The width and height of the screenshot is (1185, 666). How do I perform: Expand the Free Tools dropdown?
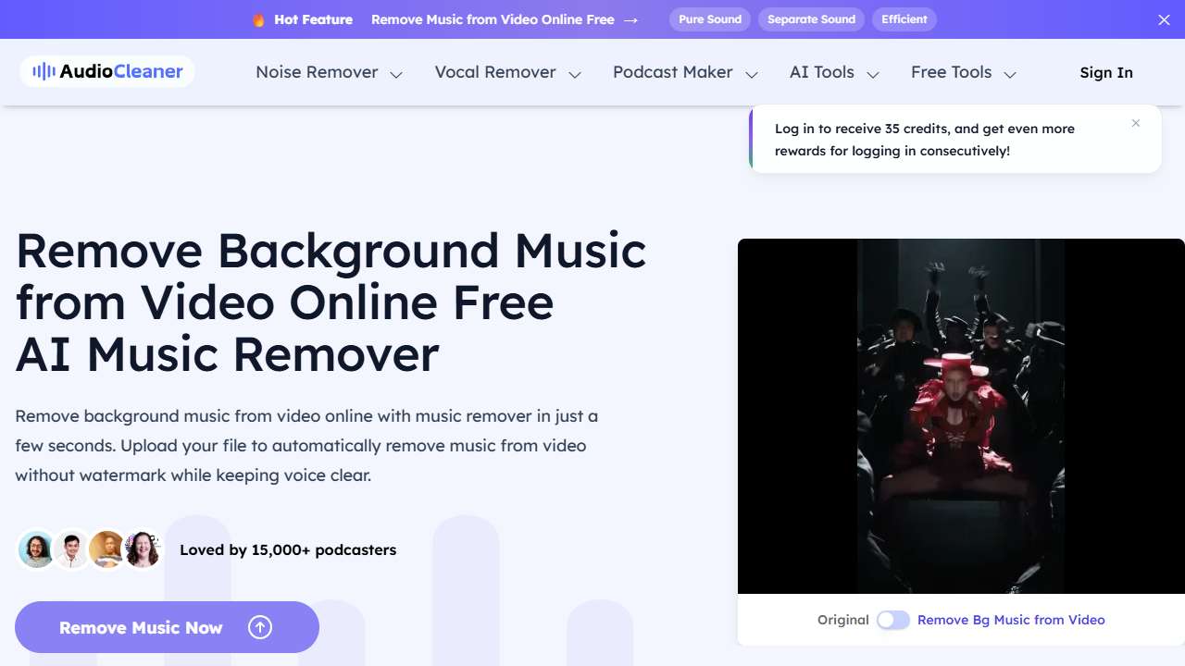1011,72
